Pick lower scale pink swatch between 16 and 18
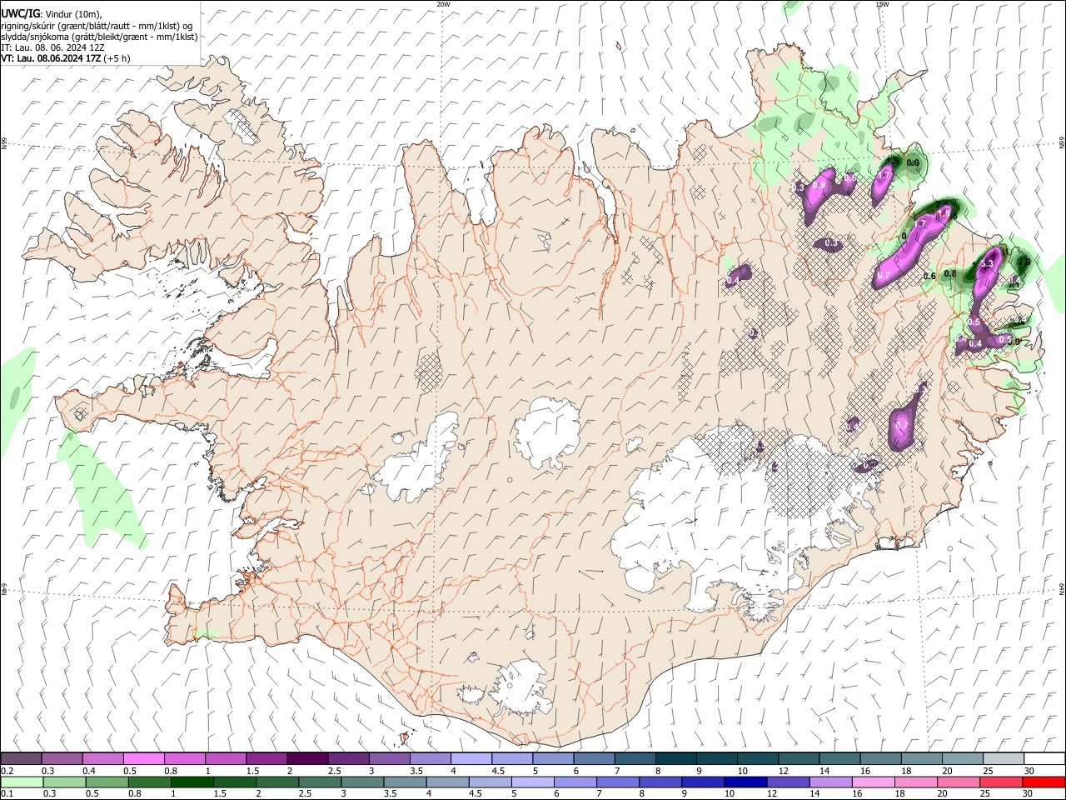The width and height of the screenshot is (1066, 800). pyautogui.click(x=874, y=782)
